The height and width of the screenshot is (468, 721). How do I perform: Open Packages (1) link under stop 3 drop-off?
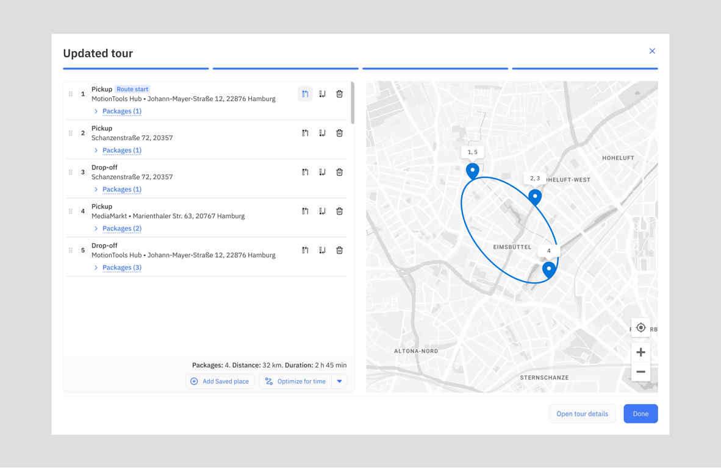[x=122, y=190]
